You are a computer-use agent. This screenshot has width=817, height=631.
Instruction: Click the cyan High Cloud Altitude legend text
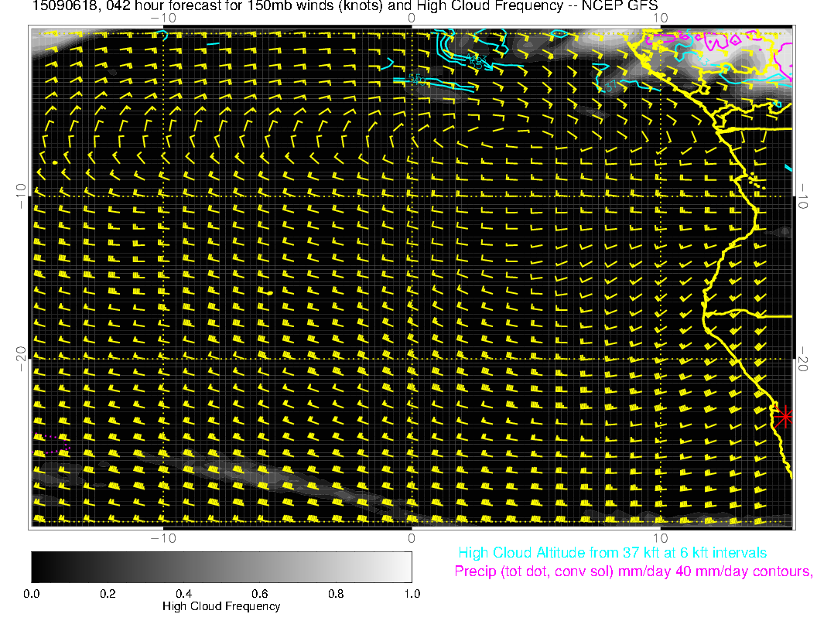612,553
